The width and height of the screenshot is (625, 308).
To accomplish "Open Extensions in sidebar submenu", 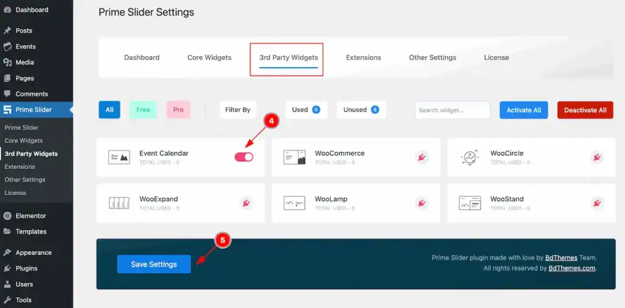I will (20, 167).
